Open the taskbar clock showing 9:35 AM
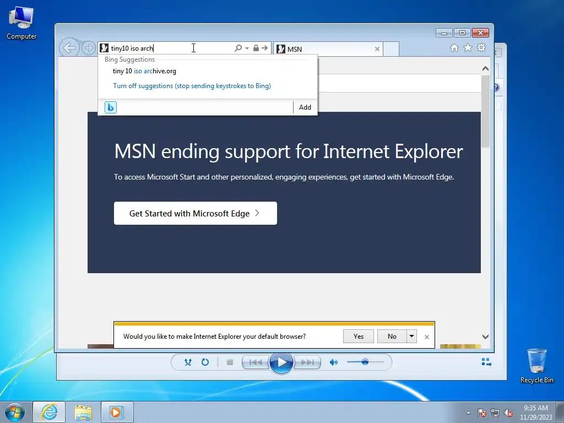Image resolution: width=564 pixels, height=423 pixels. (x=536, y=413)
